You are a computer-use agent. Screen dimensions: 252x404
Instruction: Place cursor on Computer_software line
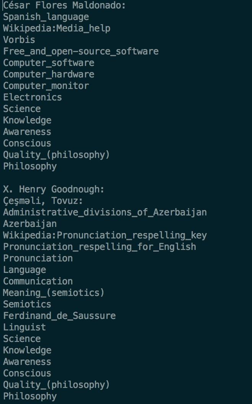(x=49, y=63)
